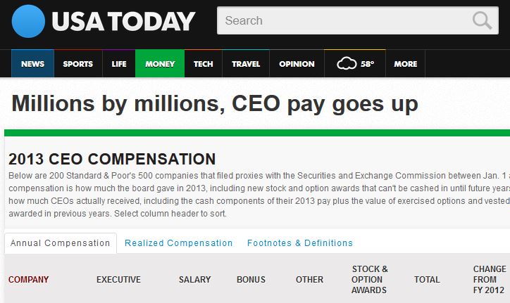This screenshot has height=303, width=510.
Task: Click the USA TODAY blue circle logo
Action: (x=28, y=21)
